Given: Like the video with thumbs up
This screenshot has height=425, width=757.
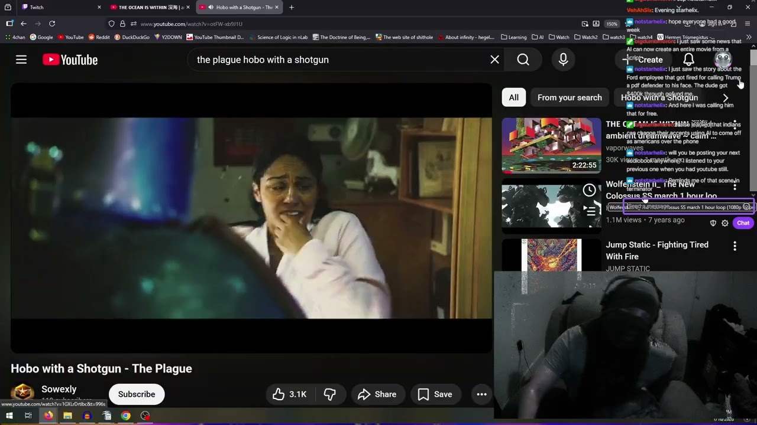Looking at the screenshot, I should (290, 394).
